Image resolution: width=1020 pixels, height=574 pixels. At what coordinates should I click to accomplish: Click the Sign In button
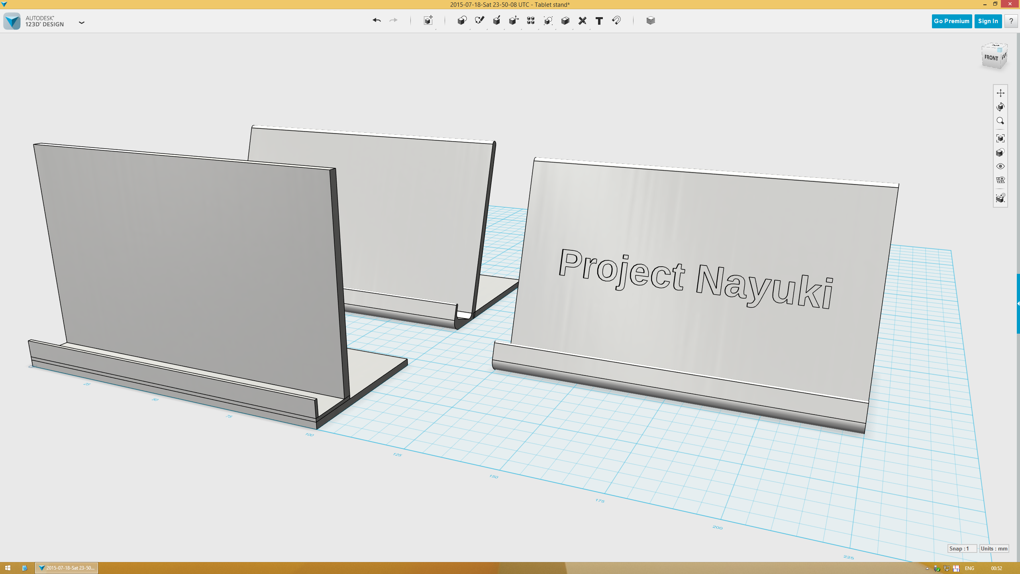tap(988, 21)
